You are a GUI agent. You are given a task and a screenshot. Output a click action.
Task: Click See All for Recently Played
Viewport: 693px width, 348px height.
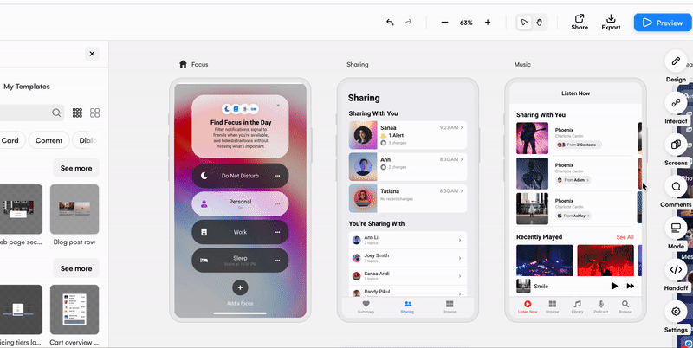pyautogui.click(x=625, y=237)
